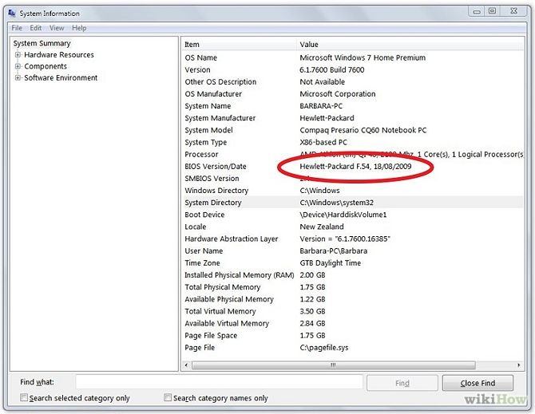This screenshot has width=535, height=414.
Task: Select the System Model row
Action: coord(353,130)
